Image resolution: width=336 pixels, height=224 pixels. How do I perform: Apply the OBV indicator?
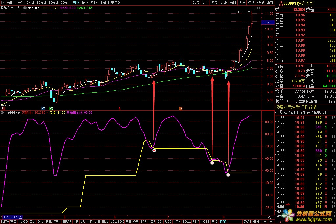coord(90,222)
